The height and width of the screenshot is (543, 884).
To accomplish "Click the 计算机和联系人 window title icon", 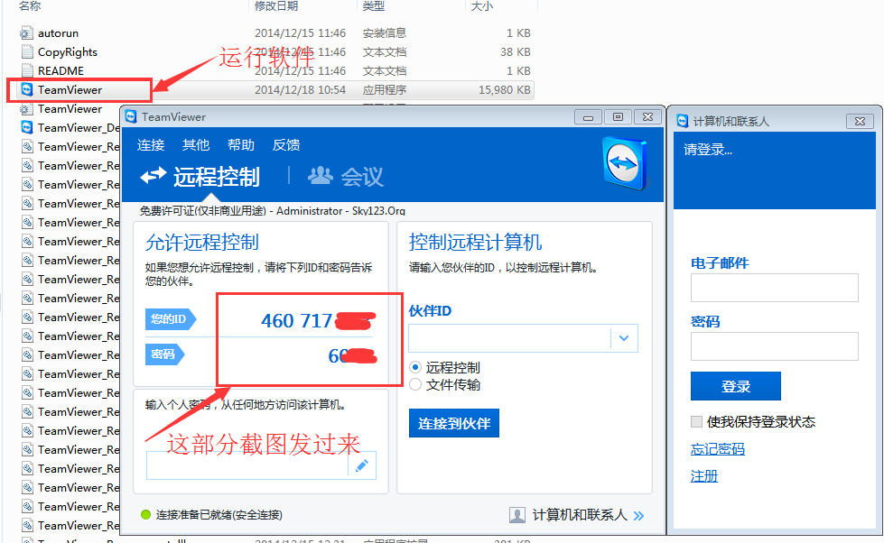I will (682, 121).
